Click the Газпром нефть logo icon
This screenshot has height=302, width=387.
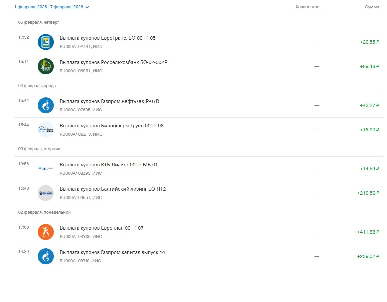[x=46, y=105]
